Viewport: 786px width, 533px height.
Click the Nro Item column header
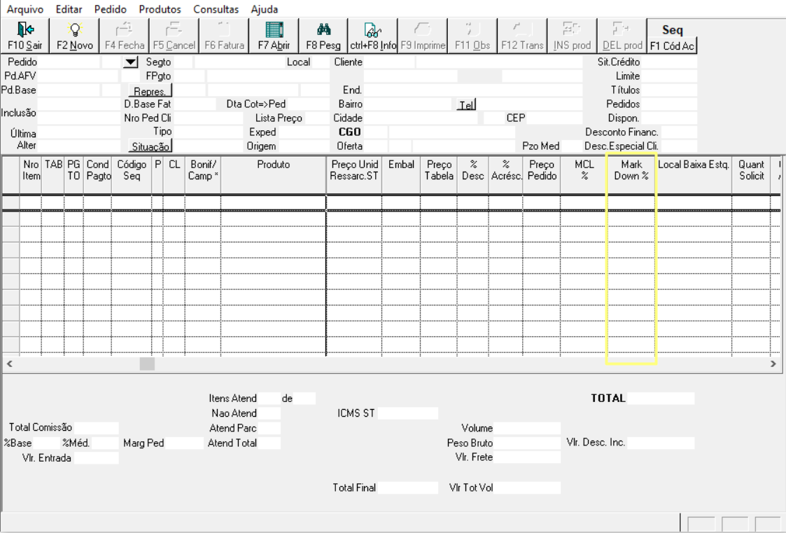31,174
